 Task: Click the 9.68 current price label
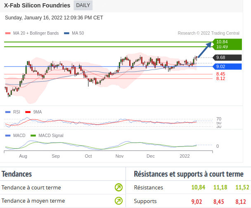pyautogui.click(x=227, y=57)
